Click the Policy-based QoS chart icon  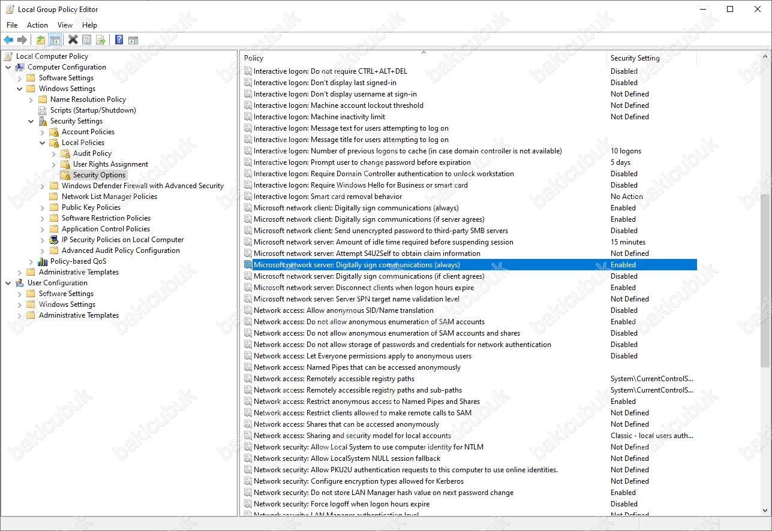pyautogui.click(x=43, y=261)
